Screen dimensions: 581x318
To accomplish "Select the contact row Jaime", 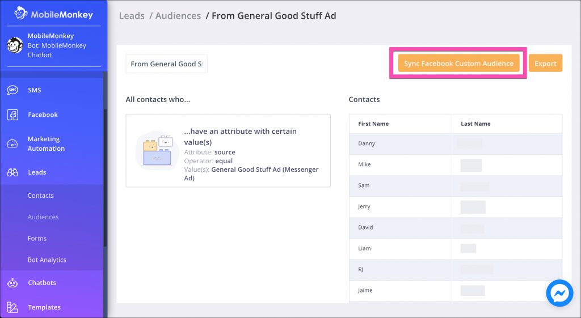I will tap(456, 291).
